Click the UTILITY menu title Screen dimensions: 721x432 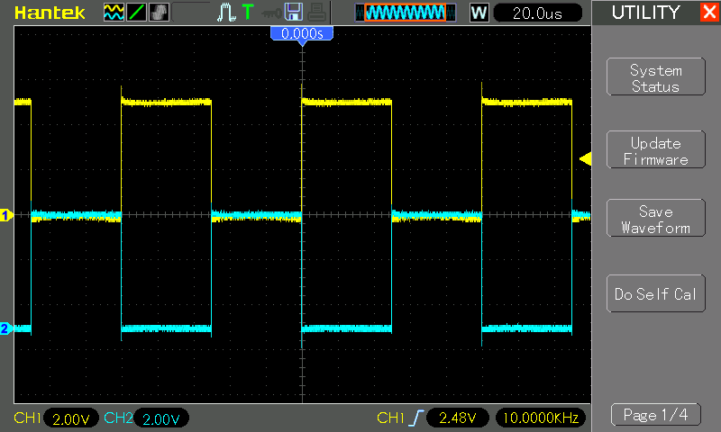tap(645, 13)
